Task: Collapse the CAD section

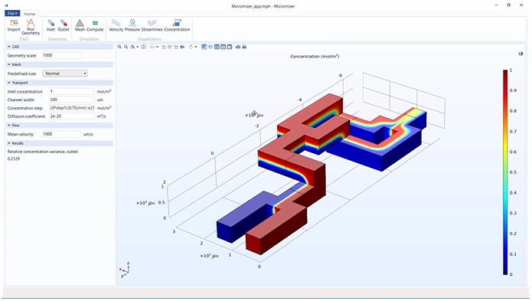Action: (x=9, y=47)
